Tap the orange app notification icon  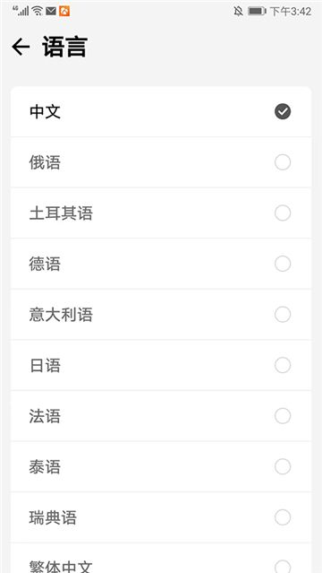click(64, 12)
